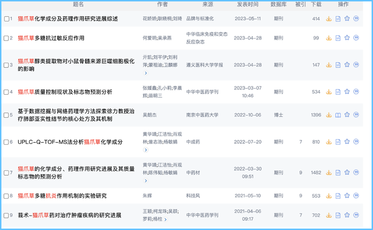This screenshot has width=373, height=230.
Task: Tick the checkbox for result 4
Action: [x=7, y=92]
